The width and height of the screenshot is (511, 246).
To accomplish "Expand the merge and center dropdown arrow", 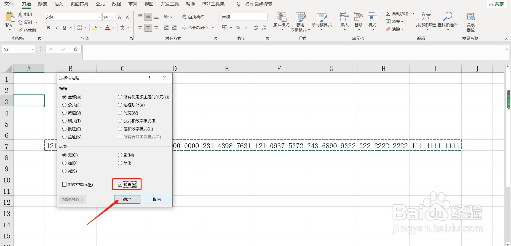I will 213,28.
